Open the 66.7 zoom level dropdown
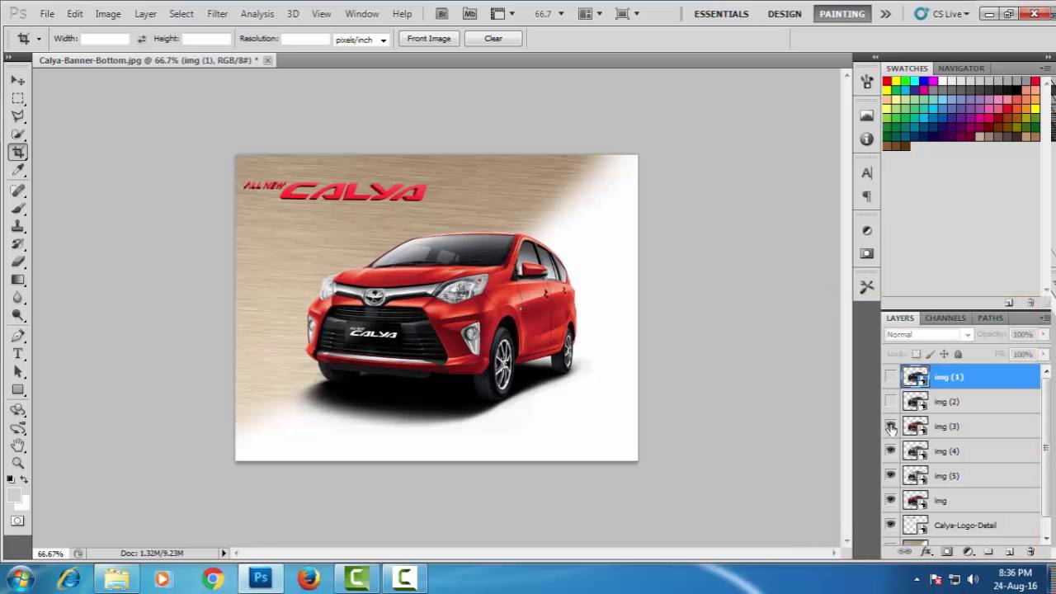 pyautogui.click(x=561, y=14)
